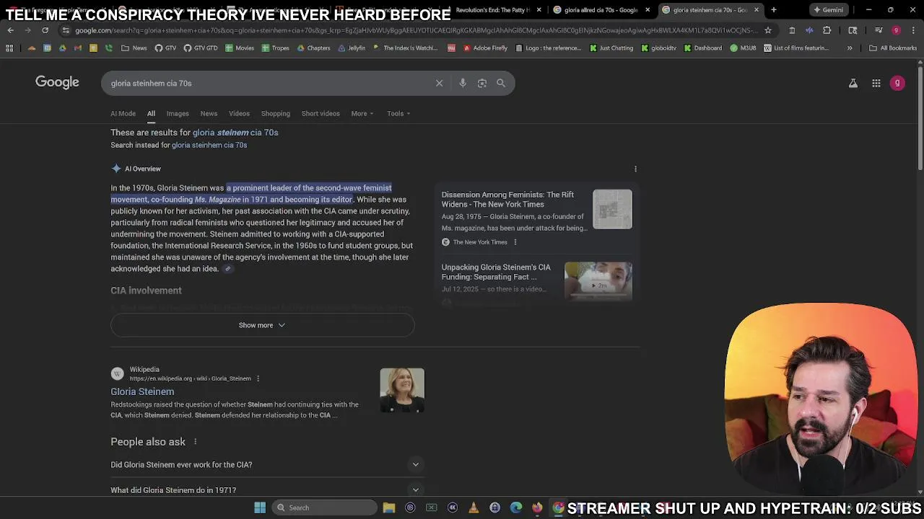Image resolution: width=924 pixels, height=519 pixels.
Task: Open Gemini button in Chrome tab strip
Action: 828,10
